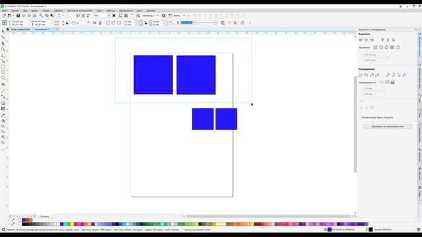Viewport: 422px width, 237px height.
Task: Open the Правка menu
Action: pyautogui.click(x=15, y=11)
